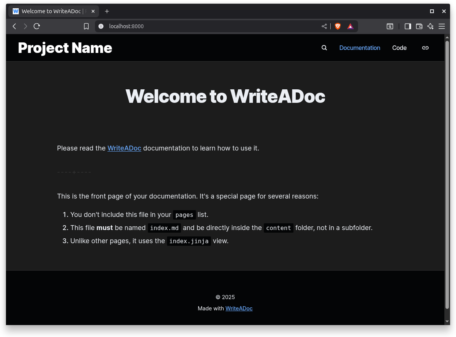Click the WriteADoc footer link
The width and height of the screenshot is (456, 337).
(239, 308)
